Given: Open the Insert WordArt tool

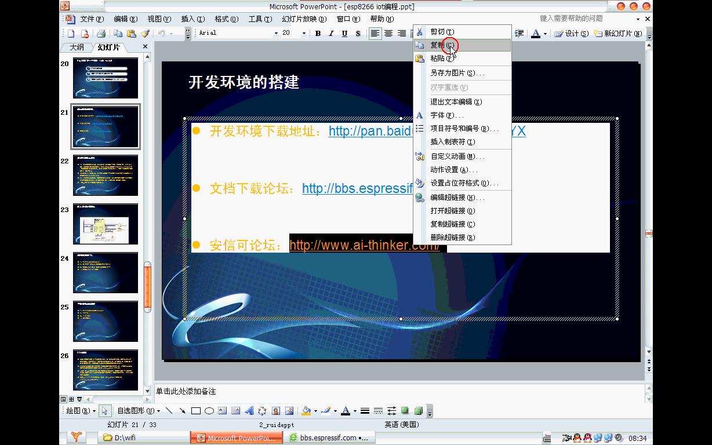Looking at the screenshot, I should tap(249, 410).
